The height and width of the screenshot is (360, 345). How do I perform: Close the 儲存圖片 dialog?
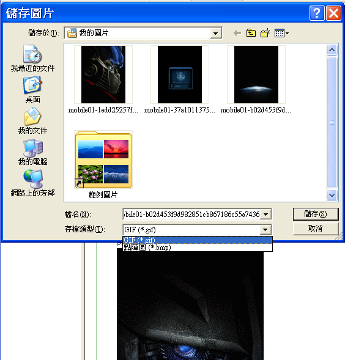pyautogui.click(x=333, y=13)
